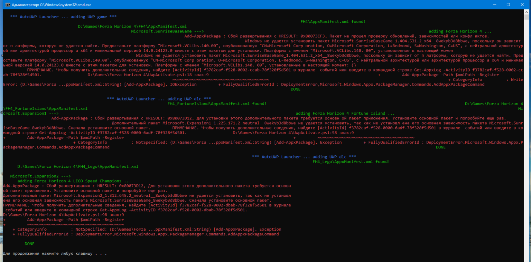The width and height of the screenshot is (531, 262).
Task: Click the error line with HRESULT 0x80073CF3
Action: pyautogui.click(x=337, y=36)
